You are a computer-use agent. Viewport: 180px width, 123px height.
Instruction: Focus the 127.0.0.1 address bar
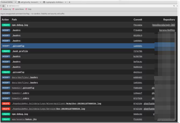pos(90,6)
